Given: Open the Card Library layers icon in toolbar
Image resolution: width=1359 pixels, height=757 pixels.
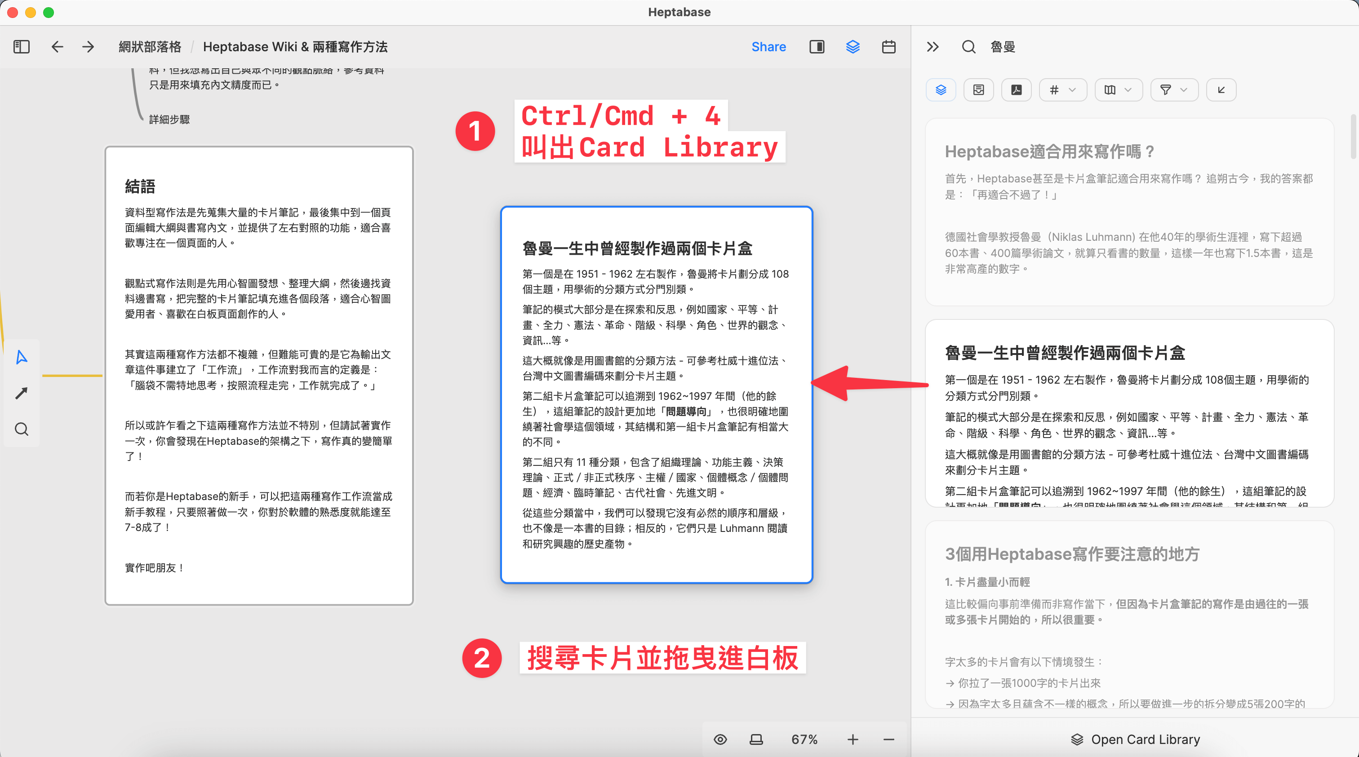Looking at the screenshot, I should coord(853,47).
